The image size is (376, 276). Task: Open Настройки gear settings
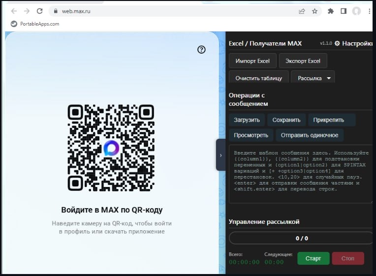point(353,43)
